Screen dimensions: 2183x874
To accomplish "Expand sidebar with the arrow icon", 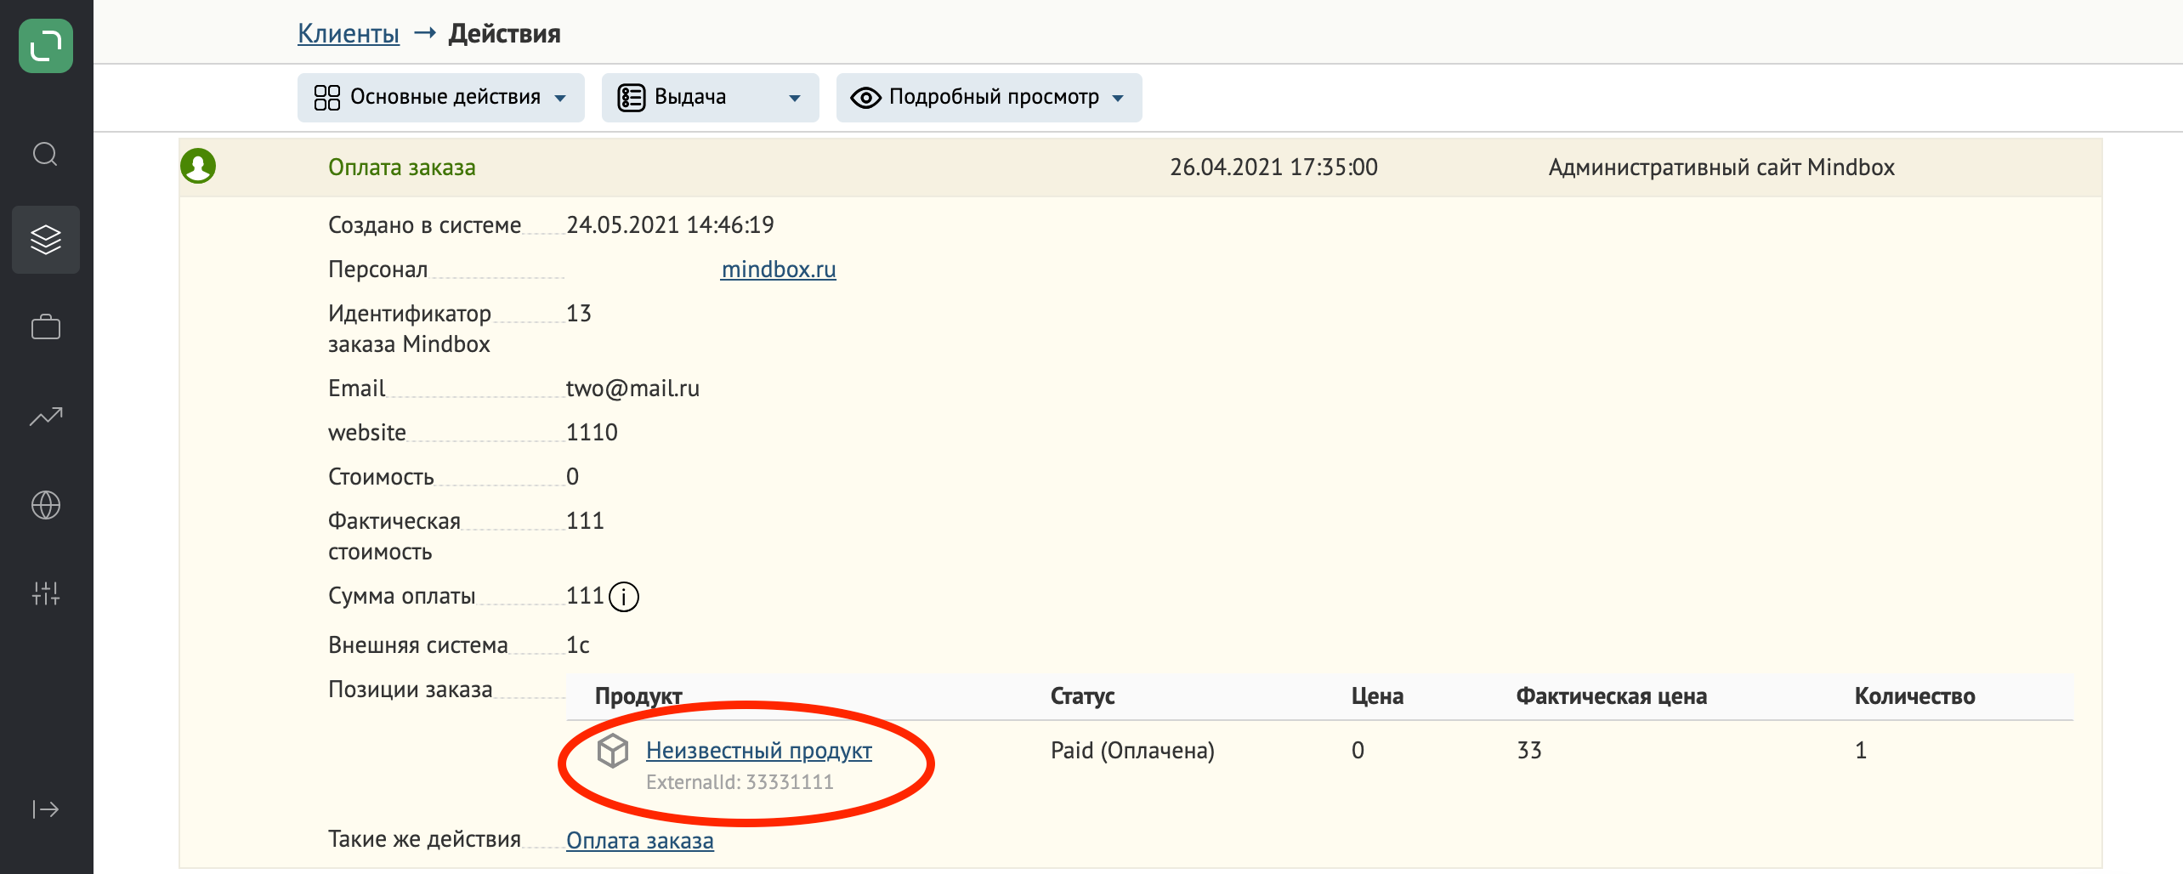I will pyautogui.click(x=46, y=809).
